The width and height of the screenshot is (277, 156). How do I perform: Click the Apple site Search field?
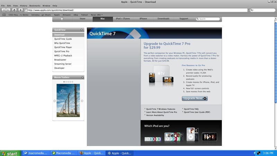coord(208,19)
